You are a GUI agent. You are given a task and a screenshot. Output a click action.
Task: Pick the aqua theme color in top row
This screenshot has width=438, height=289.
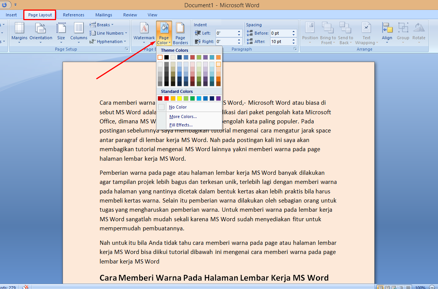pos(212,57)
